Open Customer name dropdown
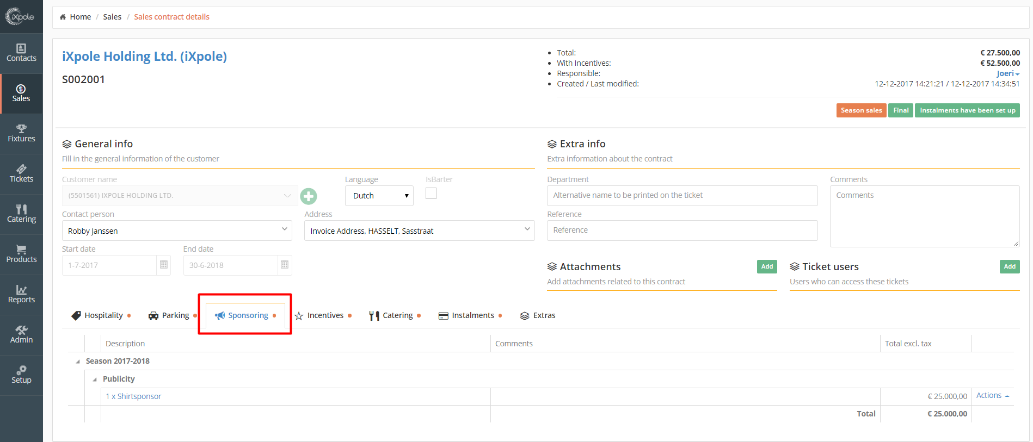This screenshot has height=442, width=1033. [x=180, y=196]
